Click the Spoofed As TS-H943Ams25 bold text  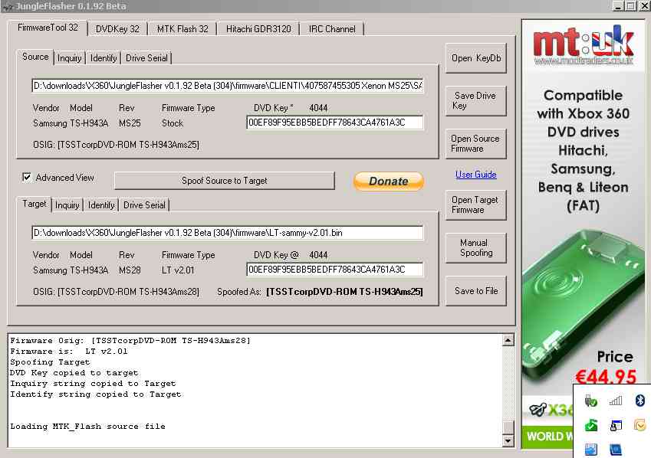(x=344, y=292)
